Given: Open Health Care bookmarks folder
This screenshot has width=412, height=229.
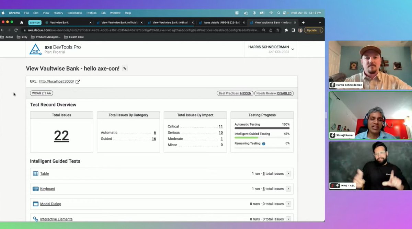Looking at the screenshot, I should 74,37.
